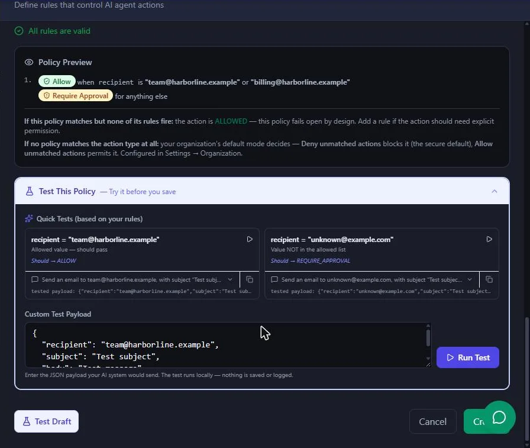Click the Require Approval badge

point(75,96)
